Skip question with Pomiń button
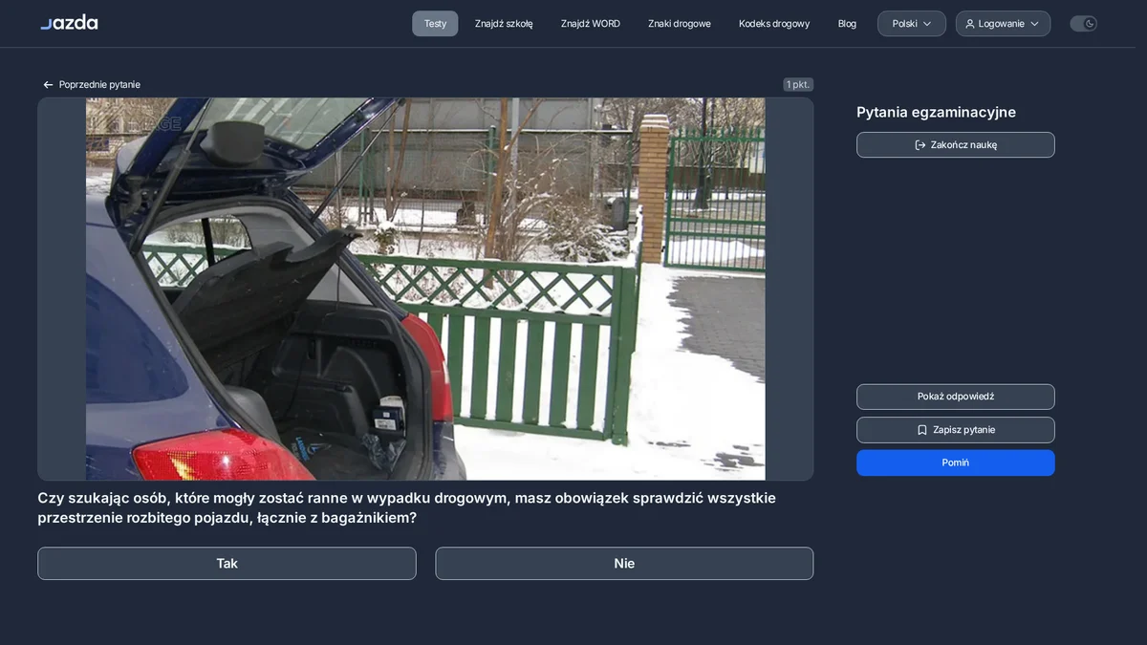1147x645 pixels. [x=956, y=462]
